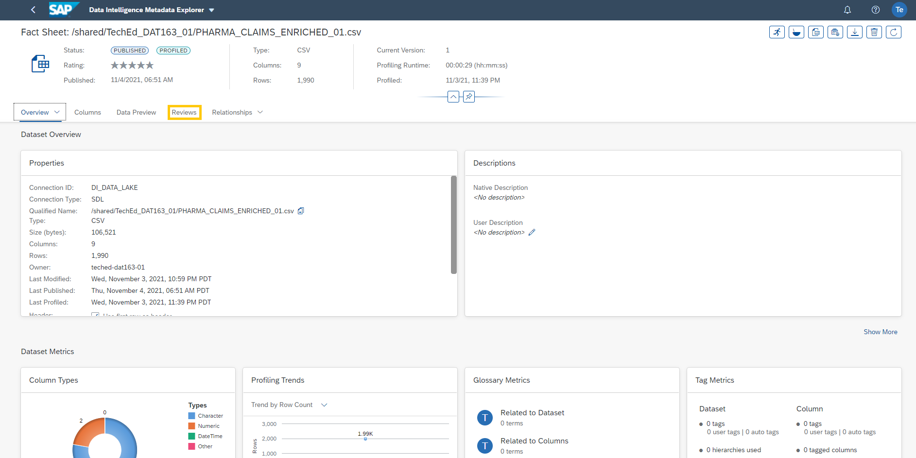Click the Last Modified date value
This screenshot has height=458, width=916.
click(x=152, y=279)
